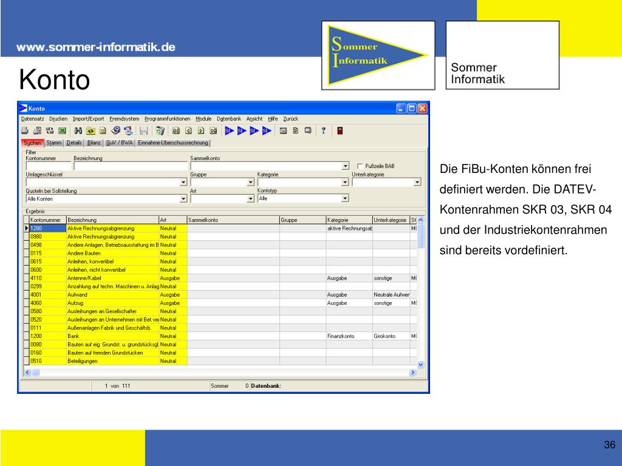Screen dimensions: 622x466
Task: Click the book icon before help
Action: pyautogui.click(x=308, y=130)
